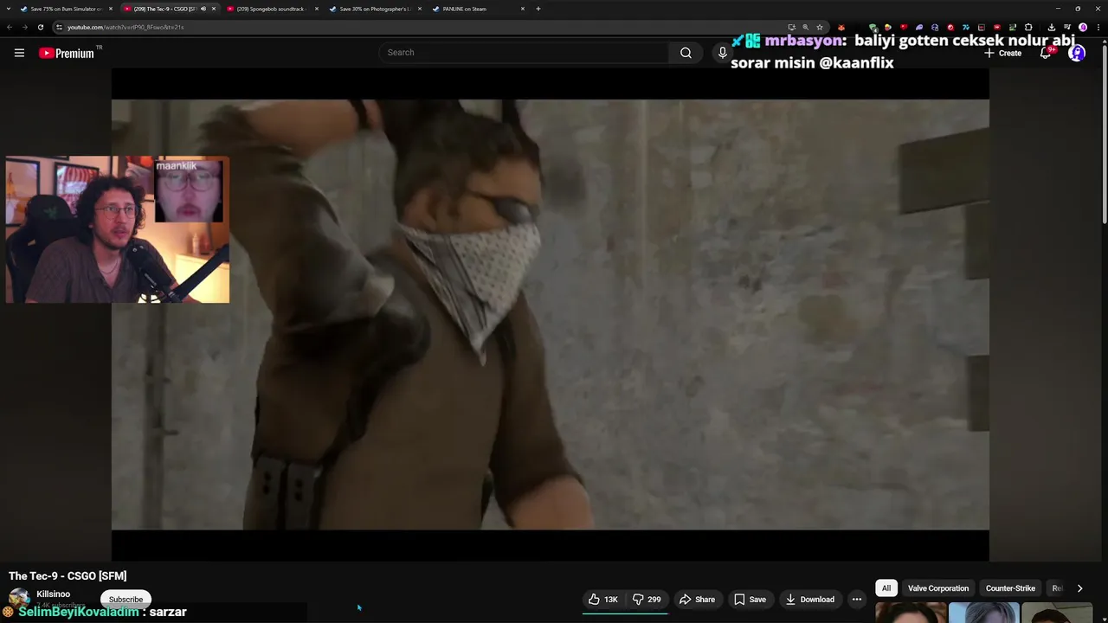Image resolution: width=1108 pixels, height=623 pixels.
Task: Close the PANLINE on Steam tab
Action: point(523,9)
